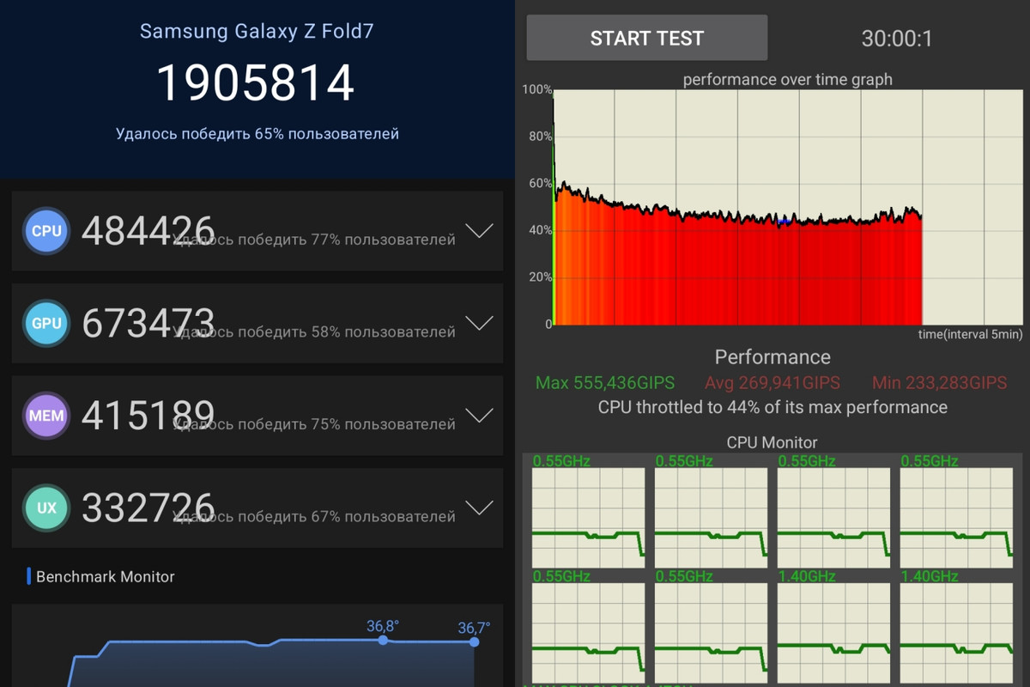Image resolution: width=1030 pixels, height=687 pixels.
Task: Select the MEM 75% users beaten text
Action: point(314,424)
